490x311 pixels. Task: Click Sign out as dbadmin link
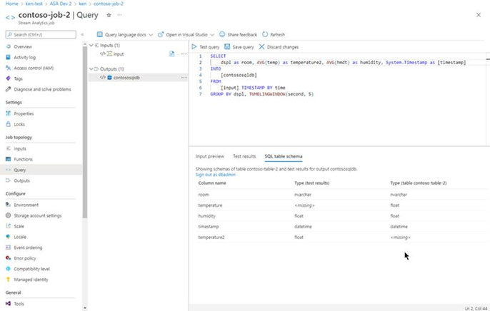coord(215,174)
